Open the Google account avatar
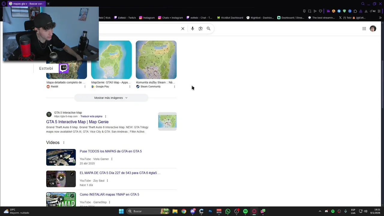 373,28
